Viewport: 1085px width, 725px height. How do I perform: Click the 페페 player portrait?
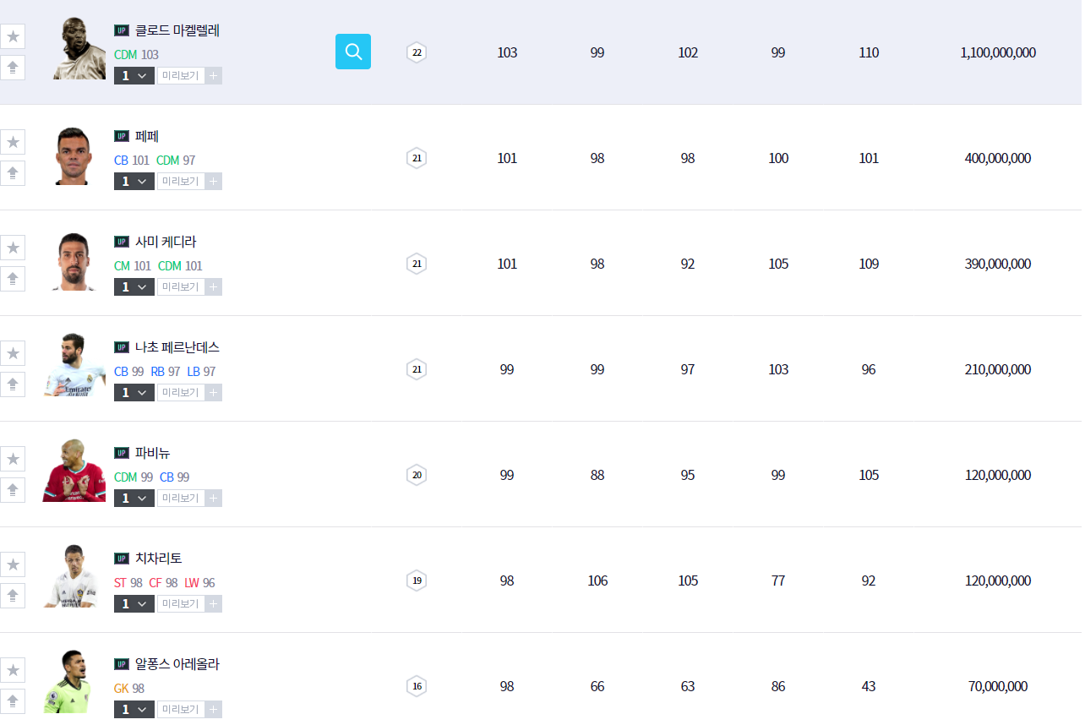[x=74, y=155]
